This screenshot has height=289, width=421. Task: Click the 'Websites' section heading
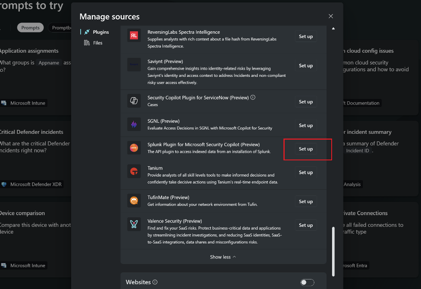click(138, 282)
